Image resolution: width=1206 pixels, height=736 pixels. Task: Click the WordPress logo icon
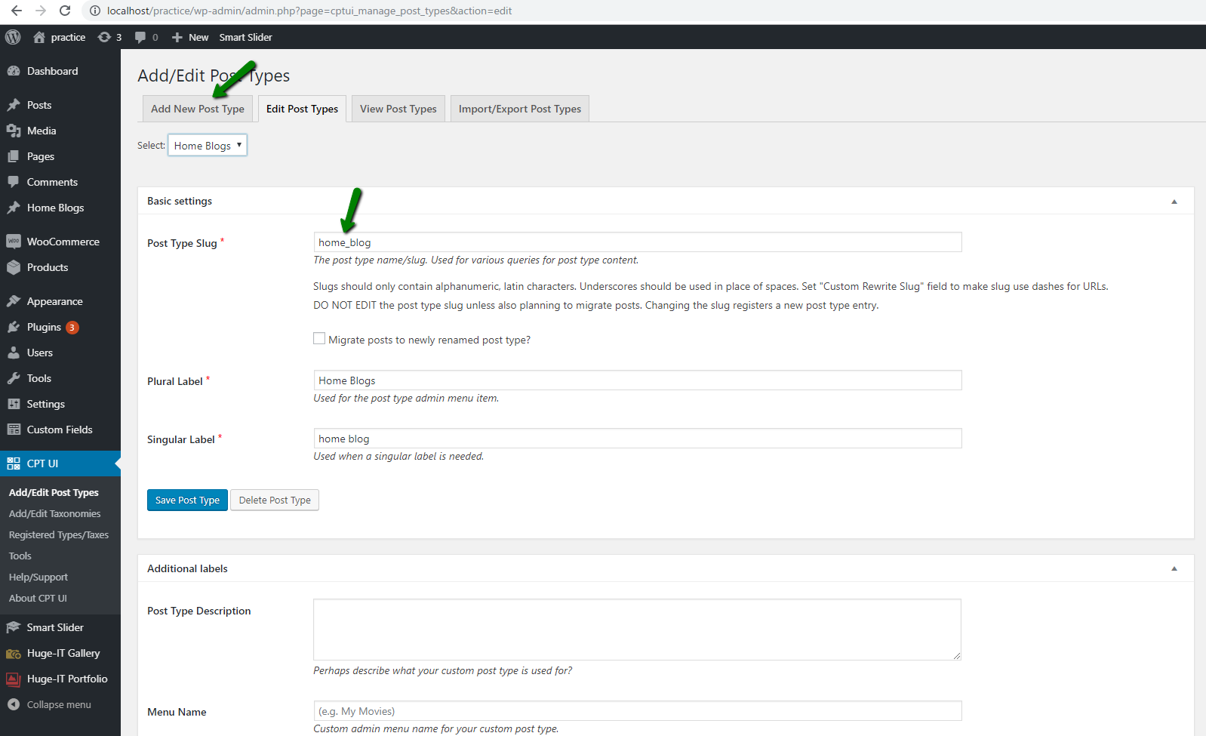[13, 37]
